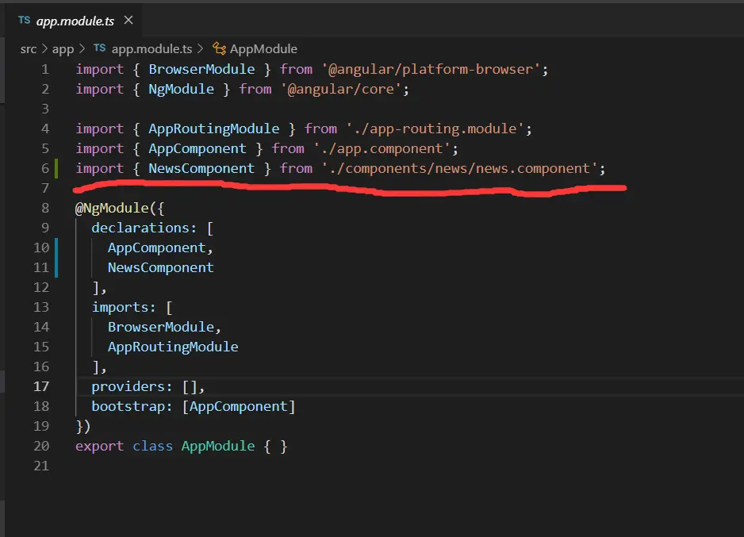Click '@angular/platform-browser' string

tap(431, 69)
